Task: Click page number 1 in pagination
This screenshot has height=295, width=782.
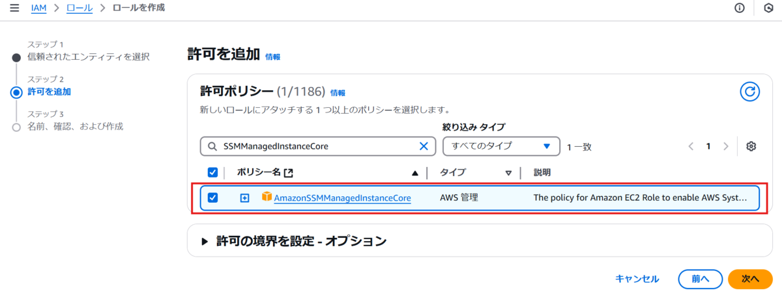Action: pos(708,146)
